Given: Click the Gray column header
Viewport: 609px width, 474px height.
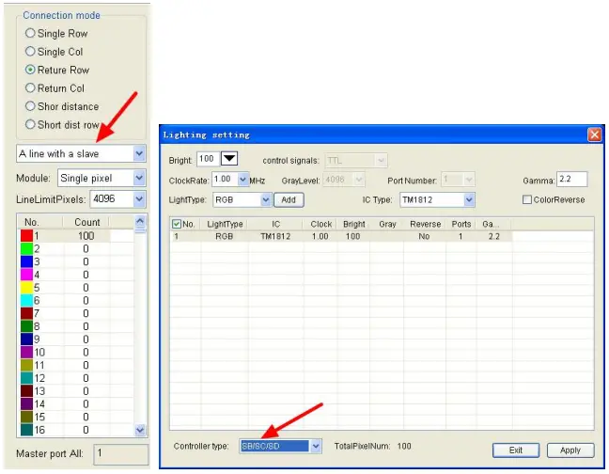Looking at the screenshot, I should [387, 224].
